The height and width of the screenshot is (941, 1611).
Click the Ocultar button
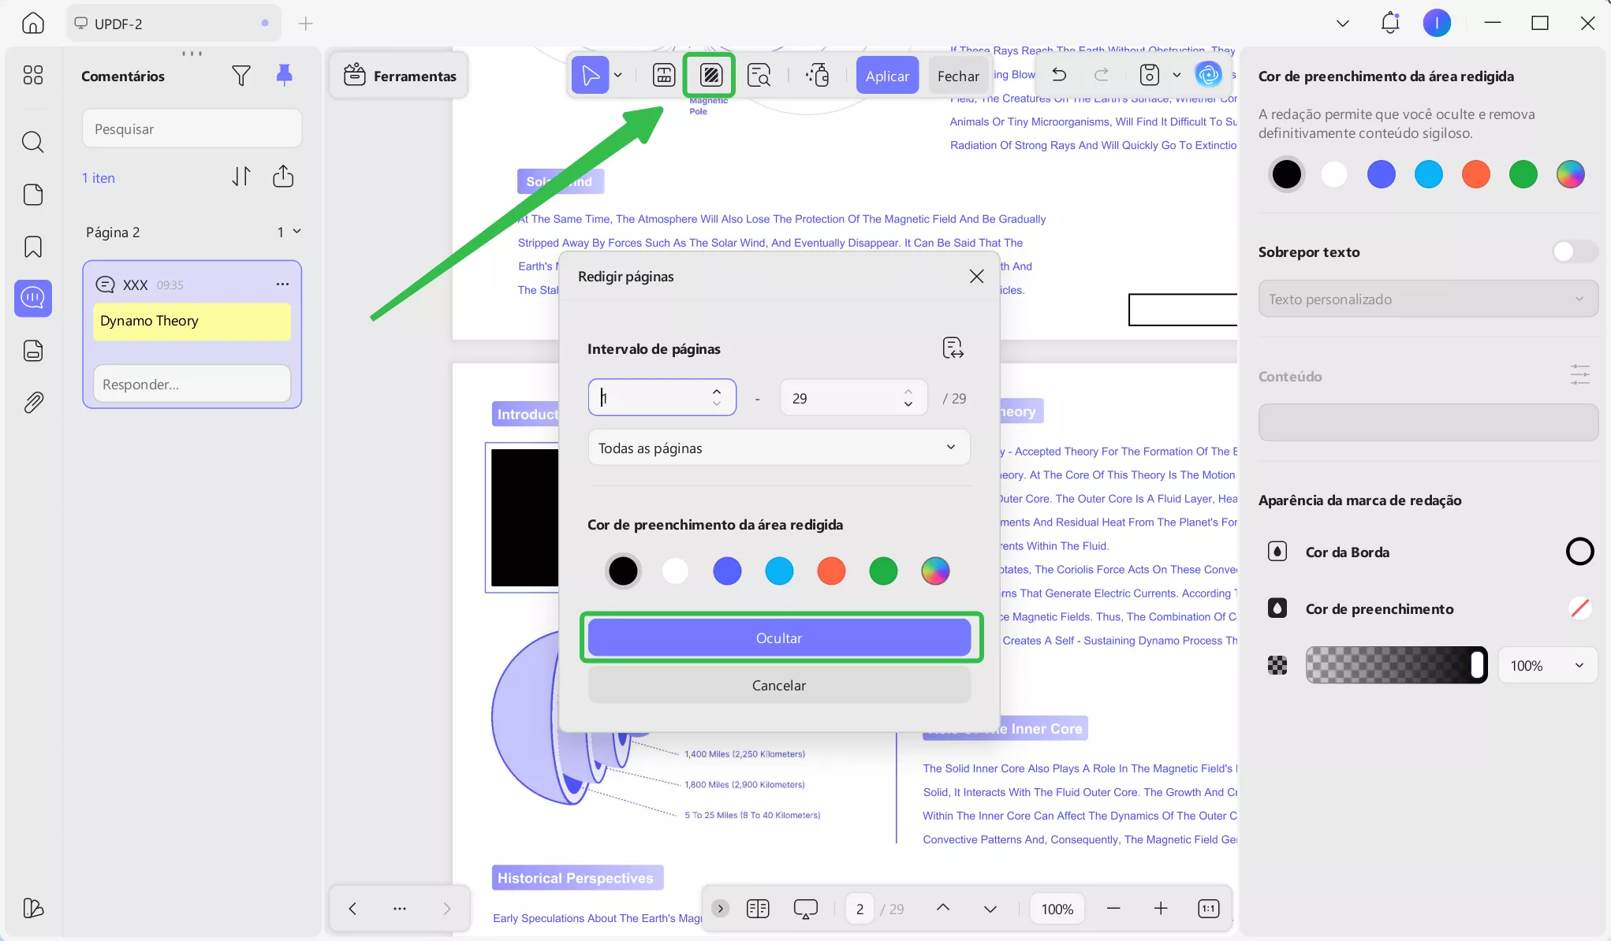pyautogui.click(x=778, y=638)
